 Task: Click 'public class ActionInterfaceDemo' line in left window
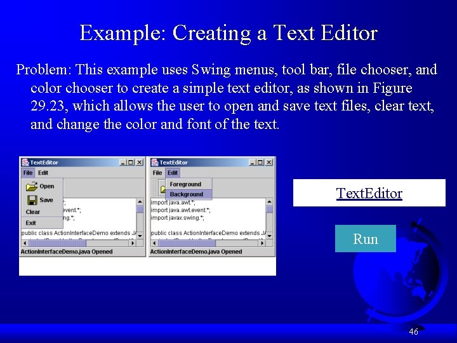[x=79, y=233]
